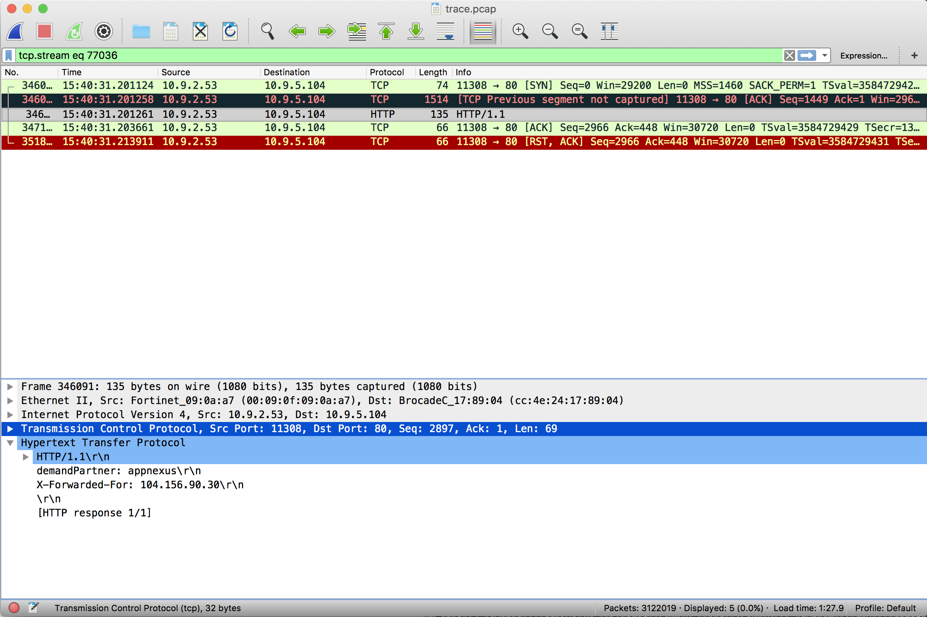Open the Expression… filter builder
Viewport: 927px width, 617px height.
click(x=864, y=55)
